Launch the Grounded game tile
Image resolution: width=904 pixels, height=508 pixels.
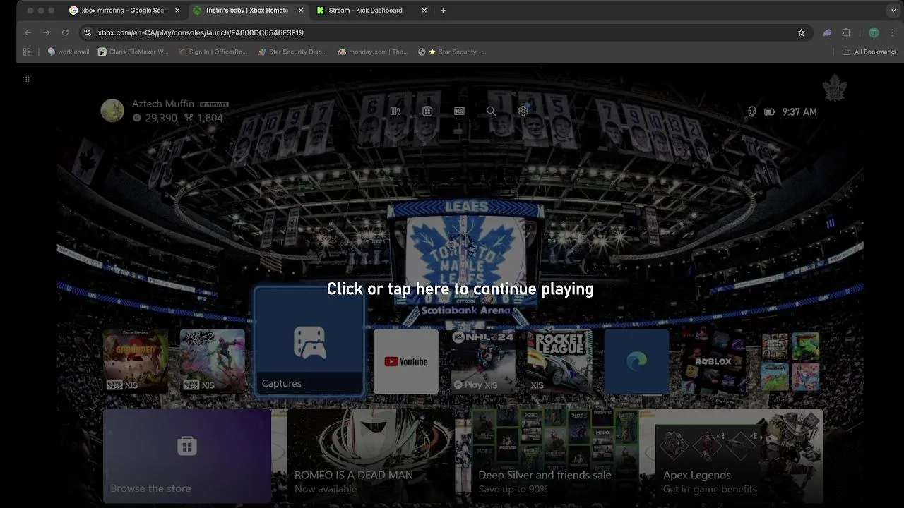[136, 361]
